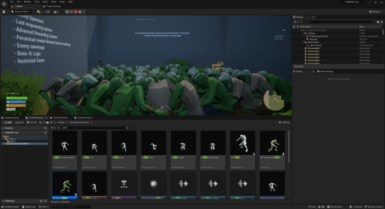
Task: Open the quick add content dropdown
Action: tap(39, 12)
